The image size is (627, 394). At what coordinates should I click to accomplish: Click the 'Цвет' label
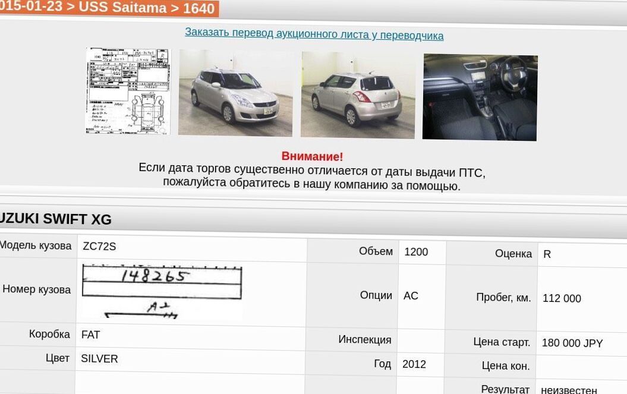point(58,358)
